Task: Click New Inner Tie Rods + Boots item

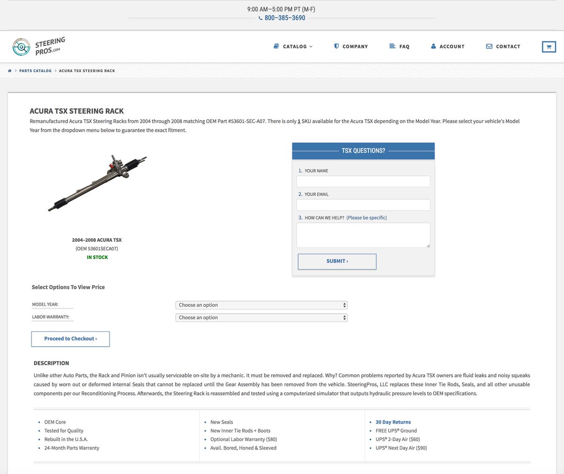Action: pos(241,431)
